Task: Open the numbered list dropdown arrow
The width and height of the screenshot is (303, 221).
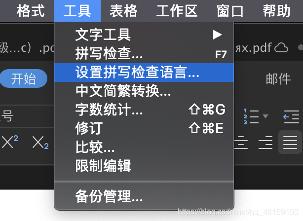Action: tap(265, 116)
